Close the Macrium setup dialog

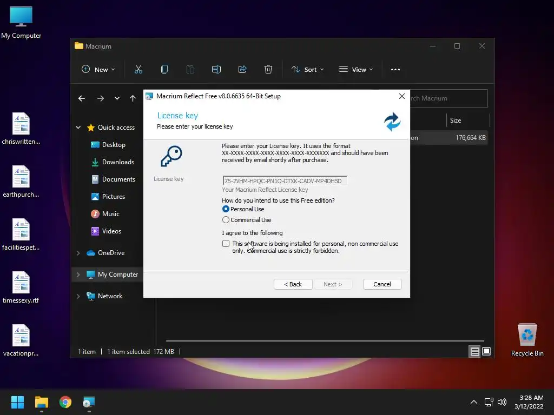click(x=402, y=96)
